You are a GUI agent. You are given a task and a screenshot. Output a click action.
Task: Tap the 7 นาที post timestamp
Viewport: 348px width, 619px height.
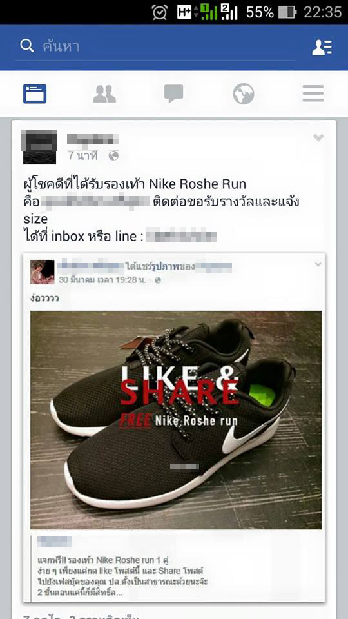tap(82, 155)
